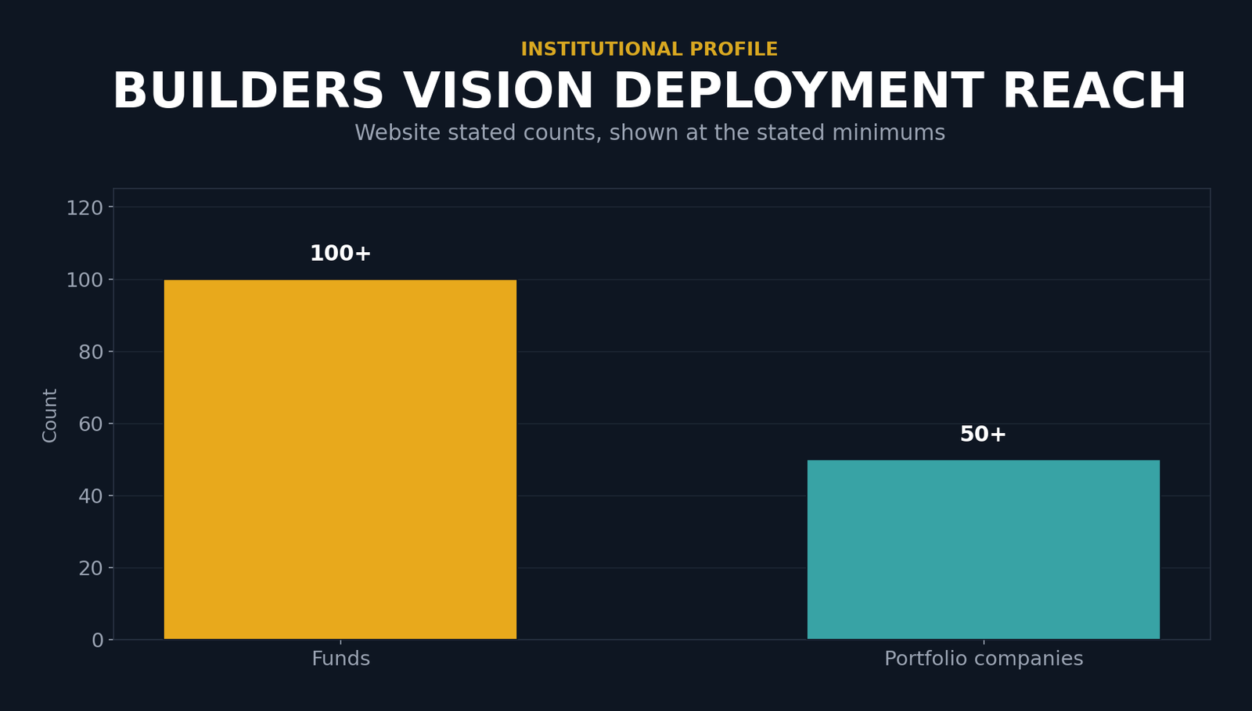
Task: Click the y-axis tick label 40
Action: pos(91,496)
